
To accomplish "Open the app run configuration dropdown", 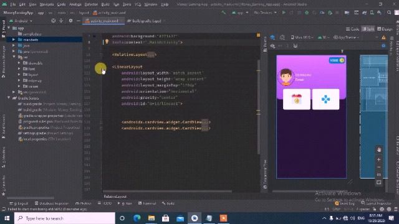I will 239,12.
